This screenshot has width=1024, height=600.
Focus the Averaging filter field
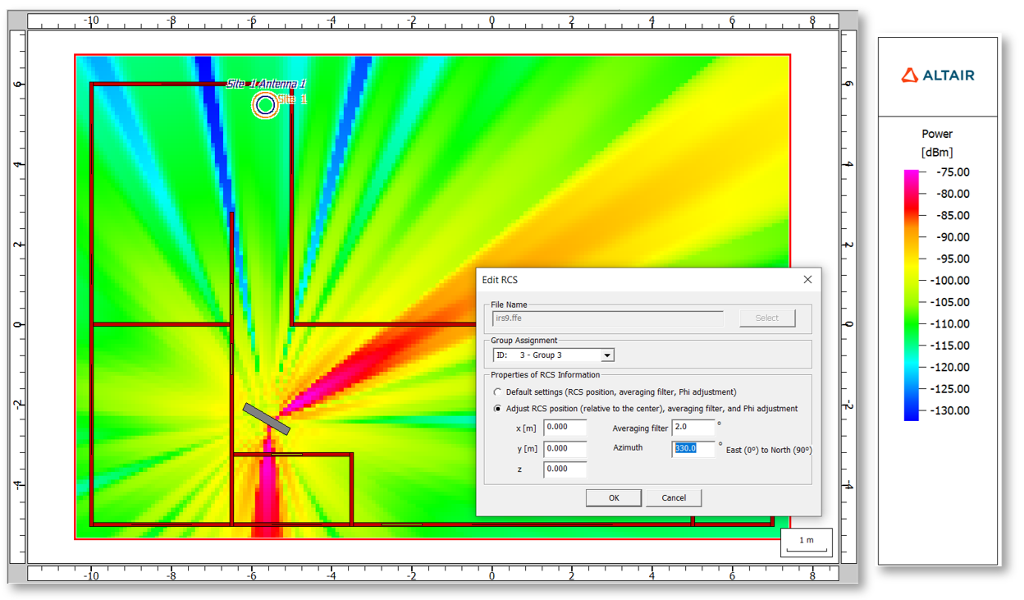point(693,427)
